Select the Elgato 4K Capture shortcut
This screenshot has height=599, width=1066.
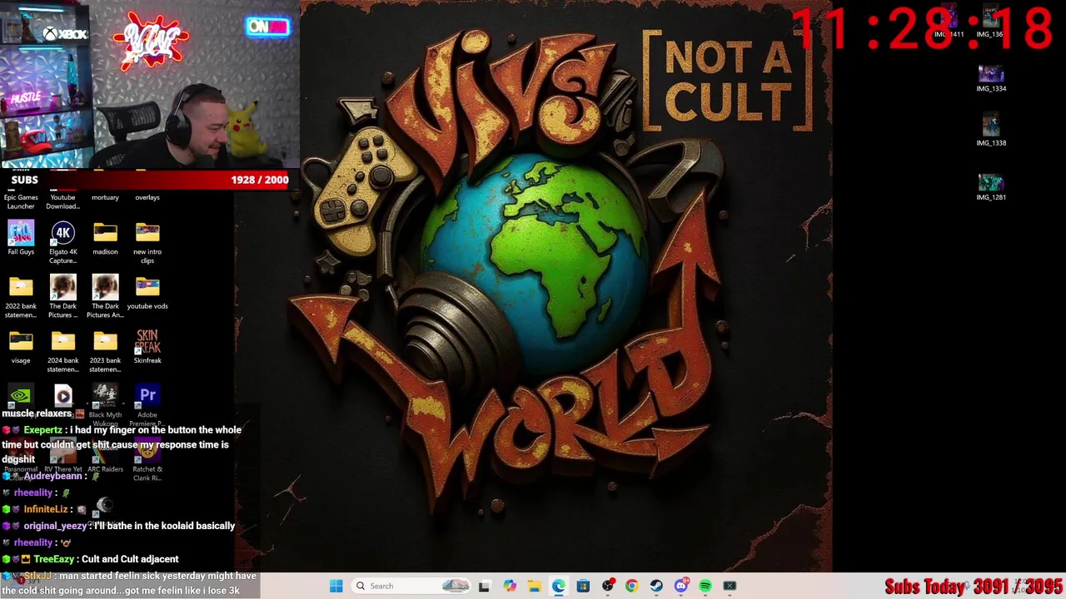pos(63,243)
